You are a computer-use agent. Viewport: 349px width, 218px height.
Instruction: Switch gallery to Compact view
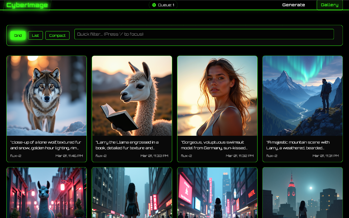pyautogui.click(x=57, y=35)
